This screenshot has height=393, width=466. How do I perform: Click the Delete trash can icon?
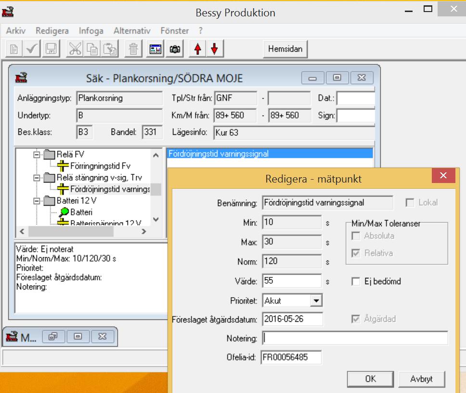pyautogui.click(x=133, y=49)
